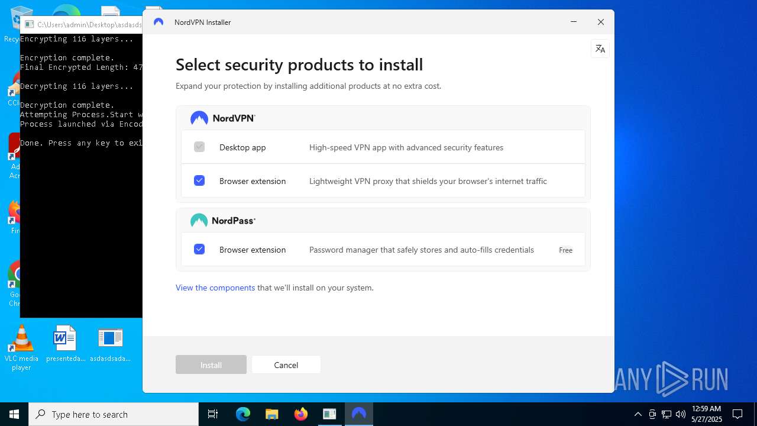Click the NordPass section logo
757x426 pixels.
coord(223,221)
